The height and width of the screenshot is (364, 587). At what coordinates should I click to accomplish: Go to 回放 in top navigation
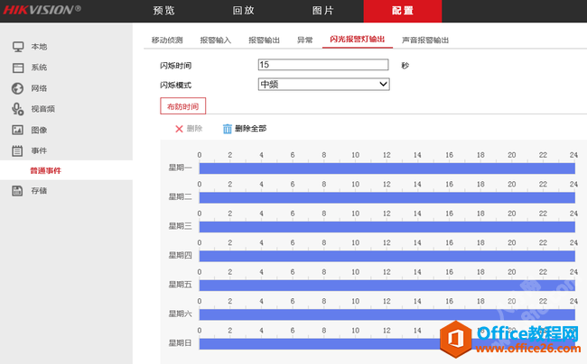pyautogui.click(x=243, y=11)
